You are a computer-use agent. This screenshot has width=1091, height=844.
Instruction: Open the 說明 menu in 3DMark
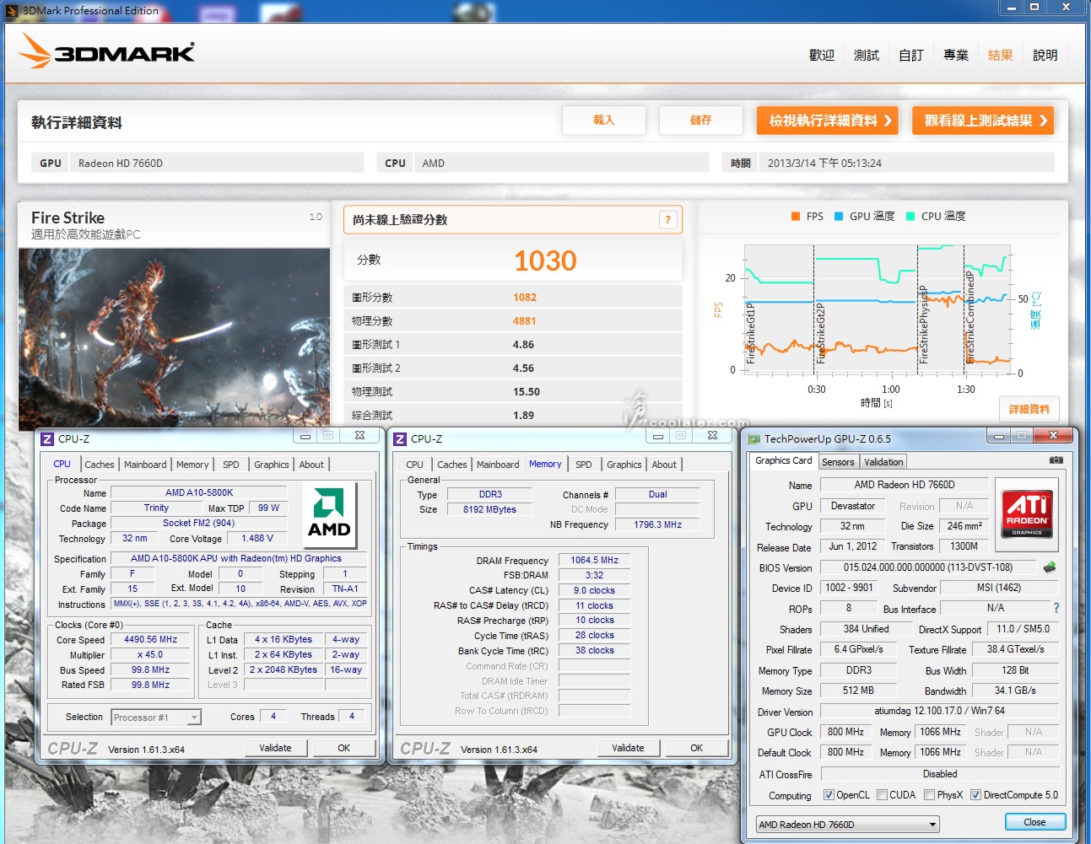click(1045, 55)
